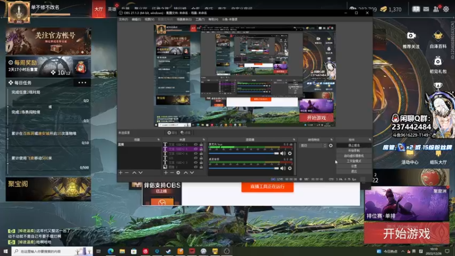455x256 pixels.
Task: Open the 组队大厅 team lobby
Action: point(438,157)
